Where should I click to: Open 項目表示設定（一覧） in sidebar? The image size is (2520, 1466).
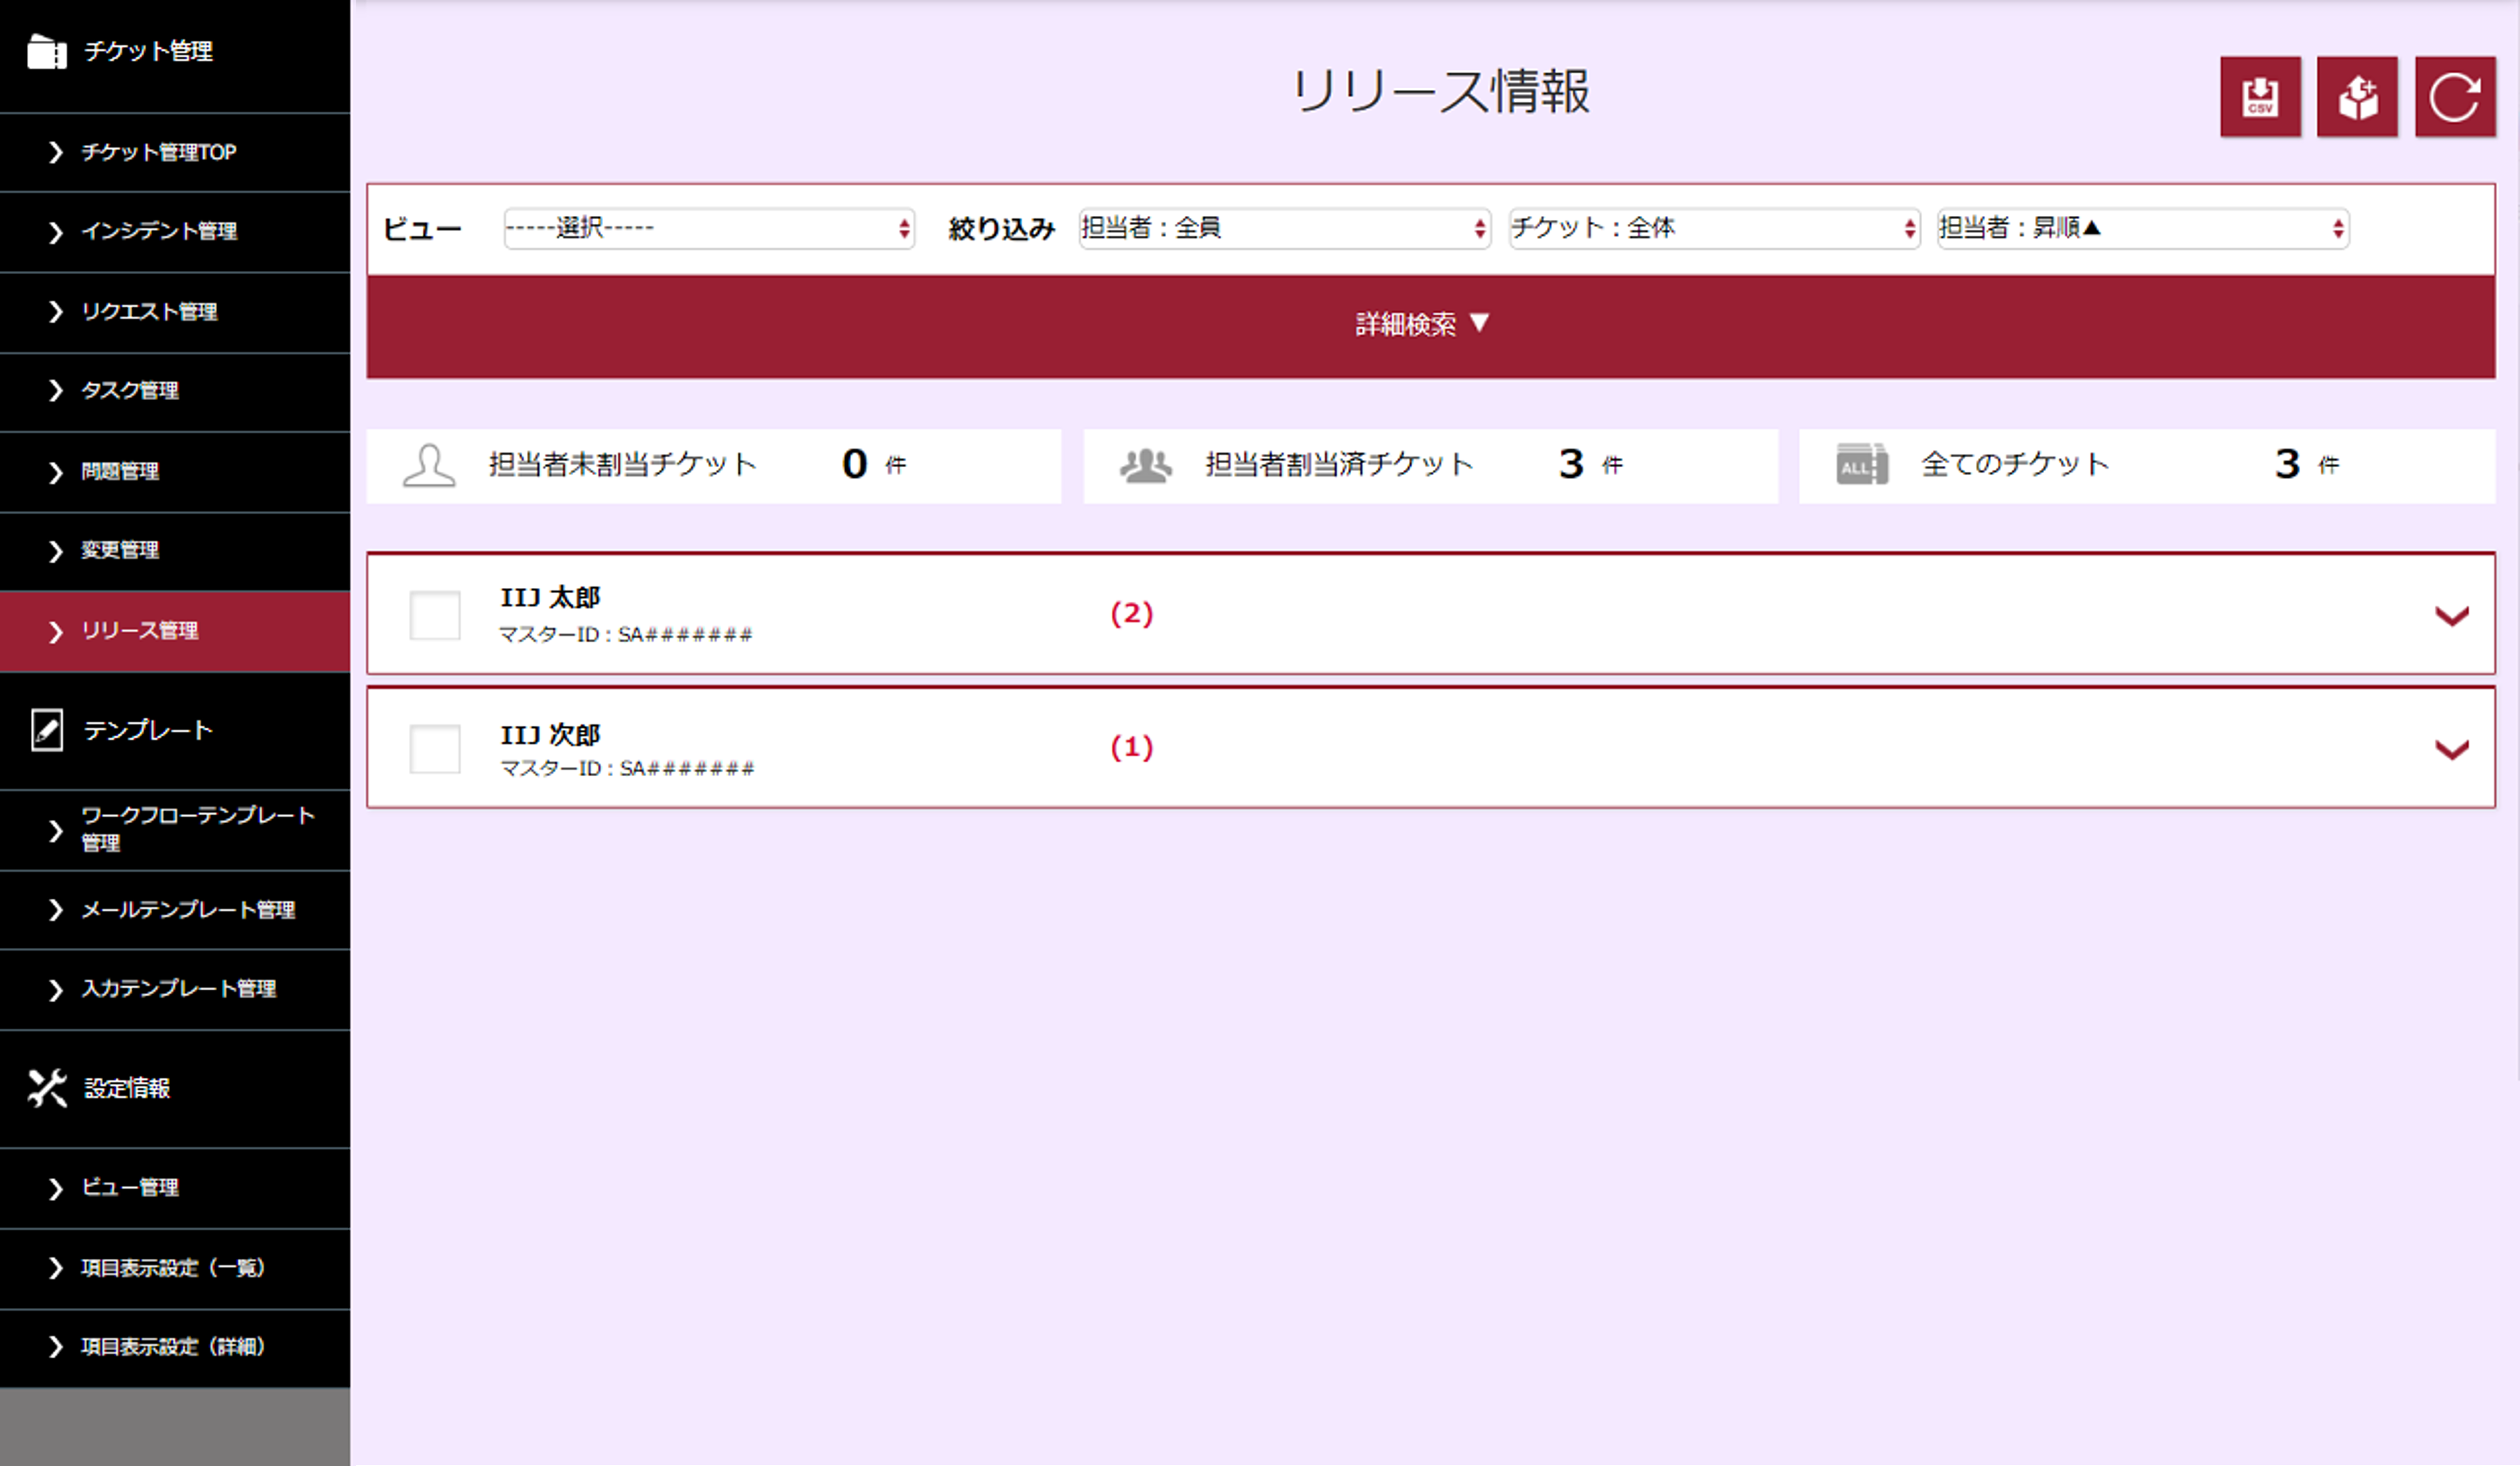[x=175, y=1268]
